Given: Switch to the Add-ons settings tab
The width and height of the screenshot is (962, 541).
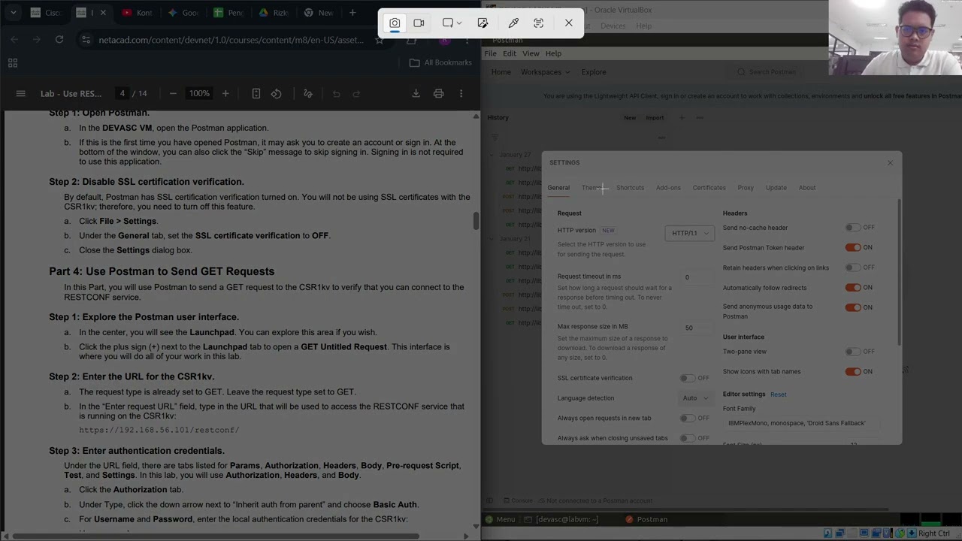Looking at the screenshot, I should (668, 188).
